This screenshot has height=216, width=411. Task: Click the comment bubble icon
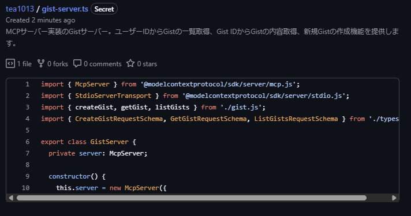[x=77, y=63]
